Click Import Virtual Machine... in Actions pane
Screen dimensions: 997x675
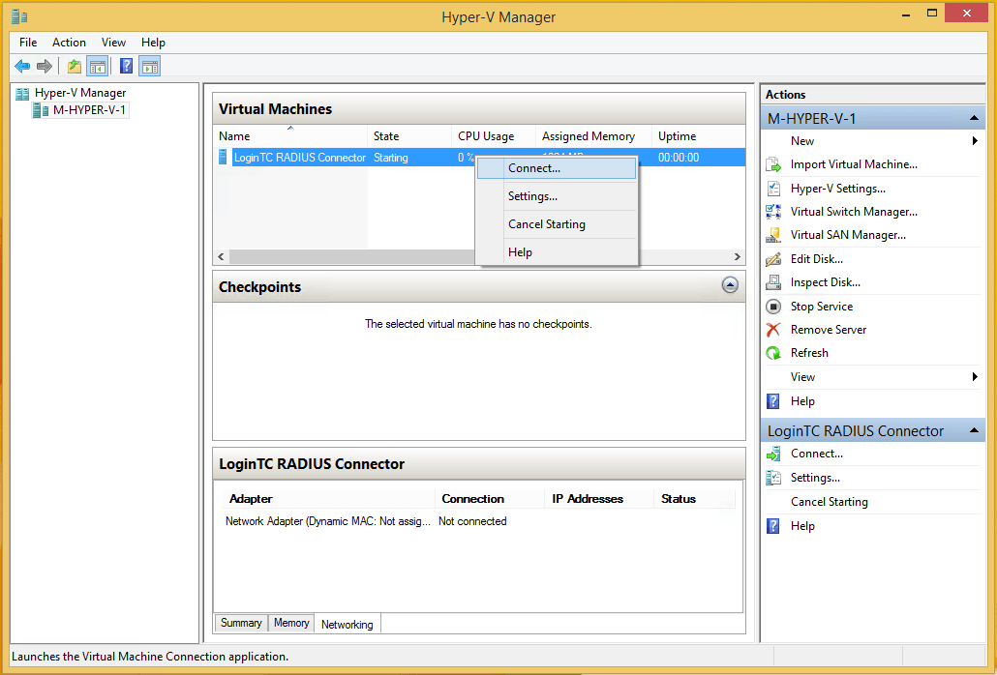click(854, 164)
